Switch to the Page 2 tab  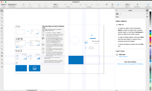click(x=43, y=90)
